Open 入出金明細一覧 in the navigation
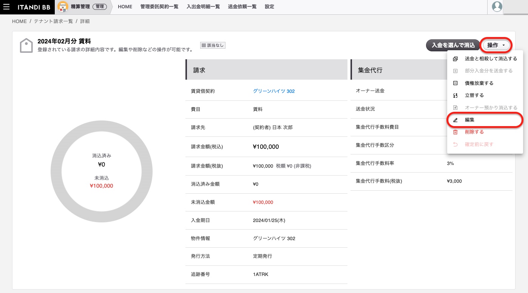 [203, 7]
